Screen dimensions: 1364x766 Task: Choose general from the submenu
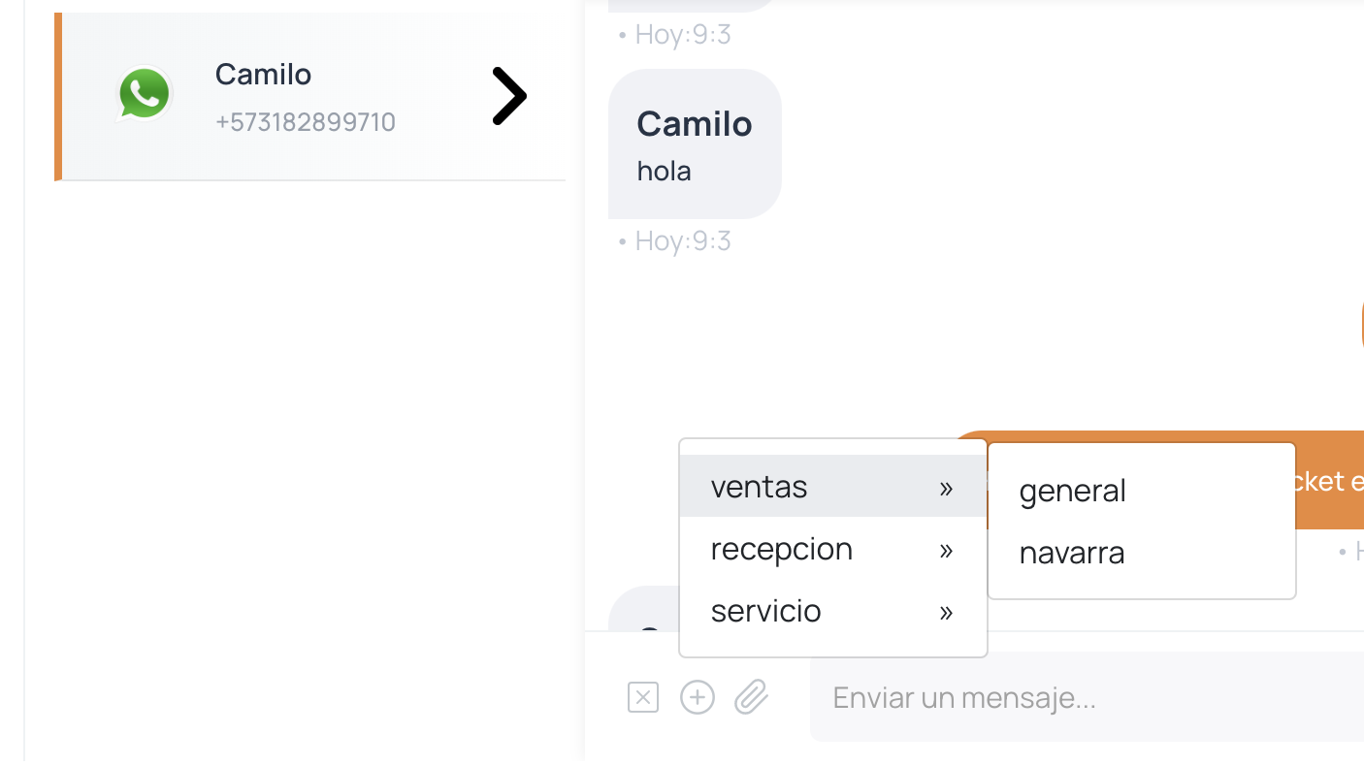[1072, 491]
